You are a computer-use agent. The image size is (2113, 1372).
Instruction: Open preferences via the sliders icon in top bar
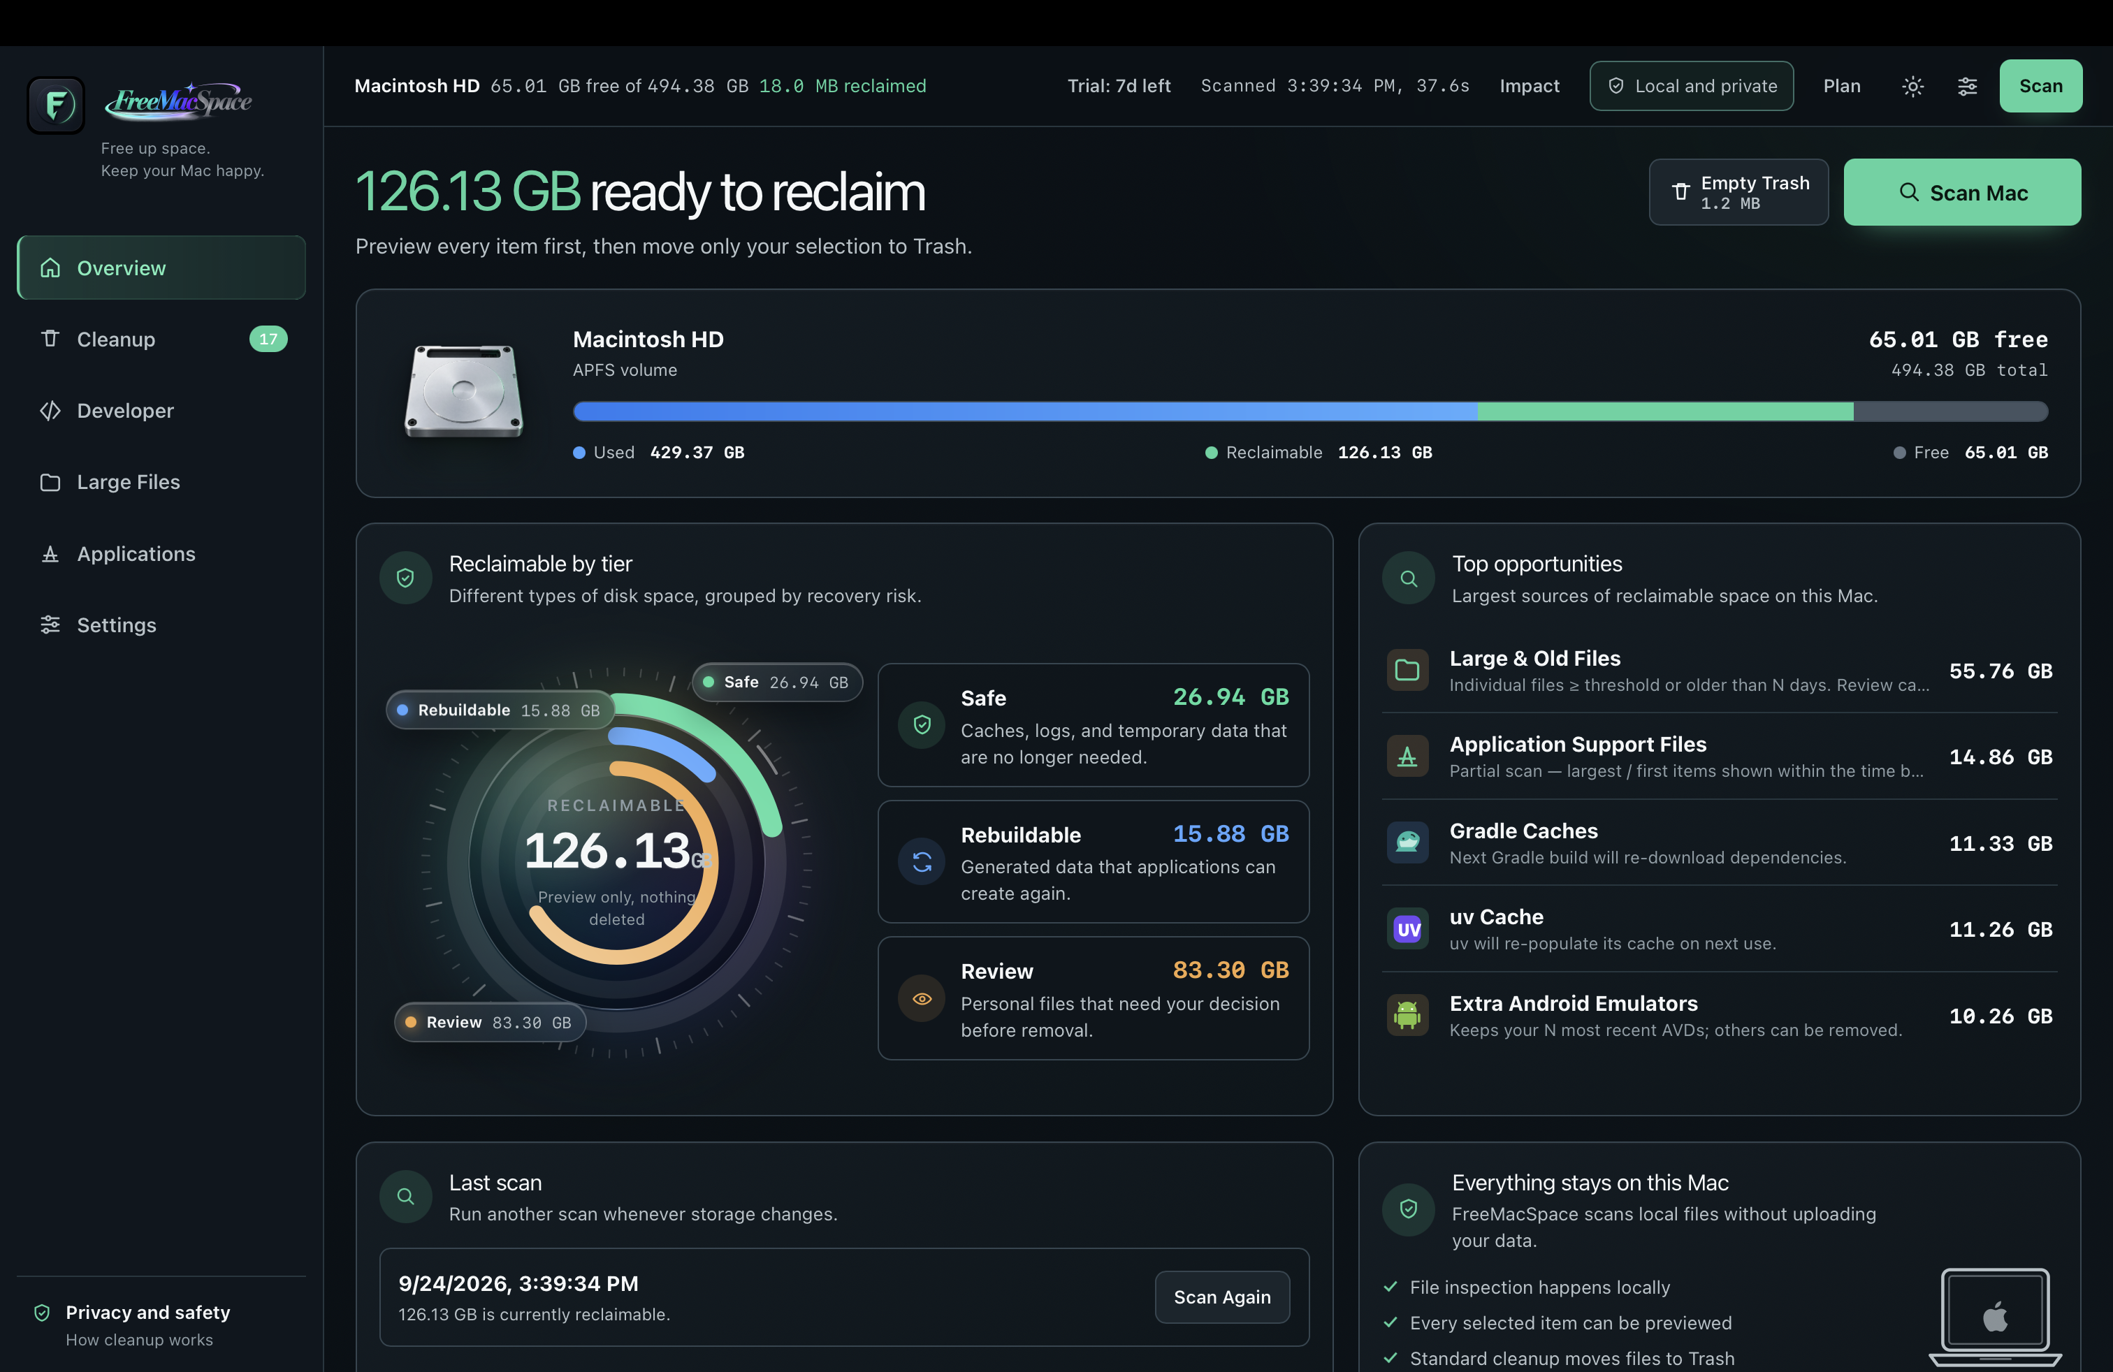coord(1968,86)
